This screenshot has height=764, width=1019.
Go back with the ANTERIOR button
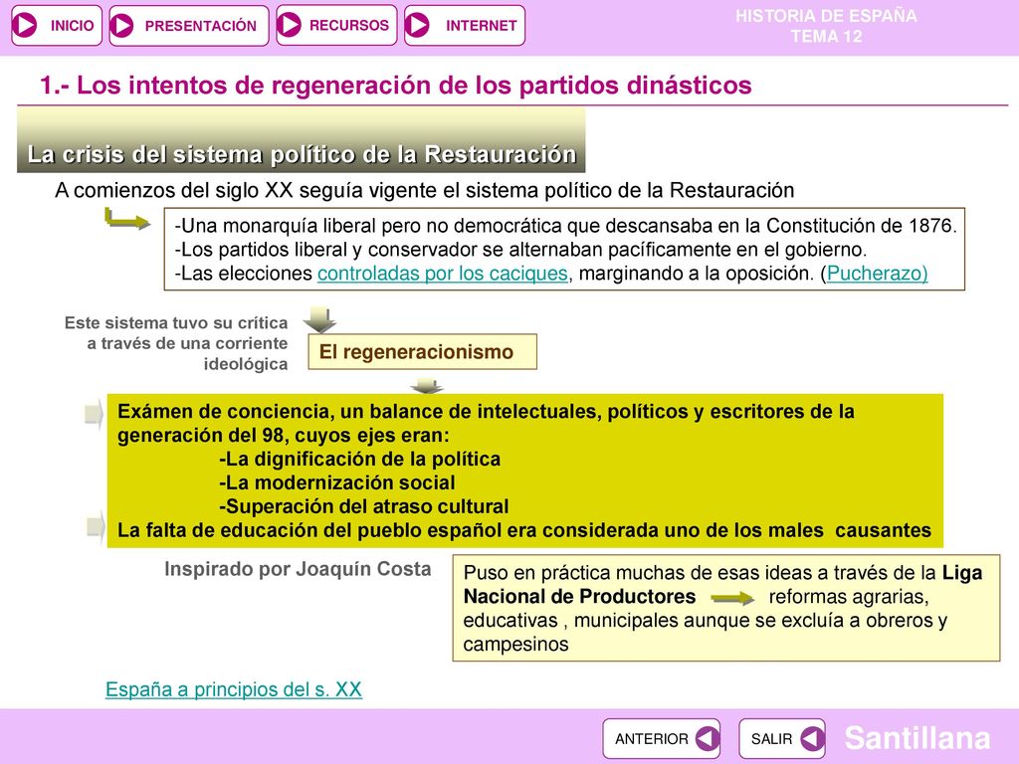coord(662,739)
